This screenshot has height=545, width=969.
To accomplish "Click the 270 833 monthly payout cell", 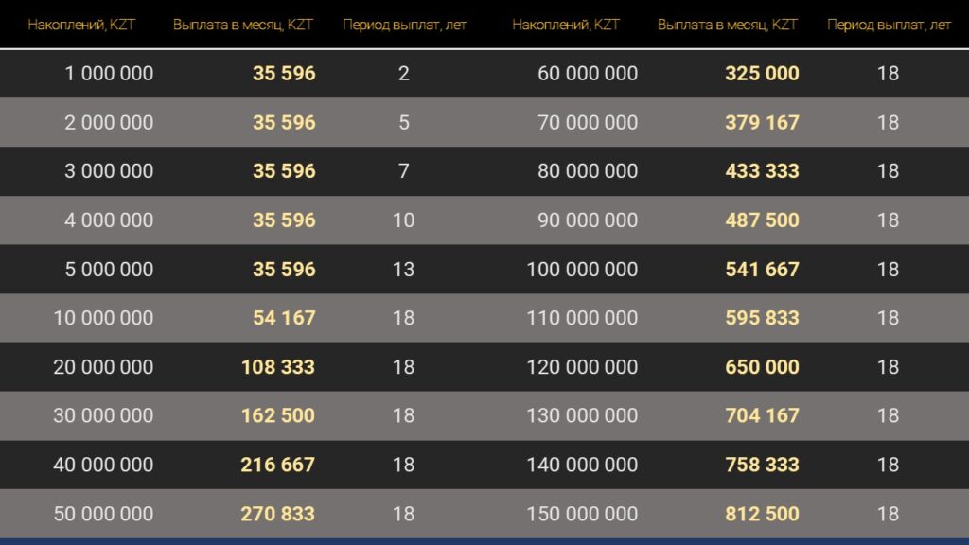I will point(278,514).
